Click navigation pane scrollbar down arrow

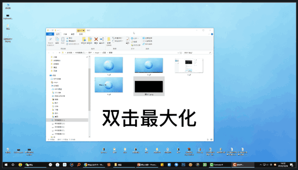pyautogui.click(x=89, y=136)
